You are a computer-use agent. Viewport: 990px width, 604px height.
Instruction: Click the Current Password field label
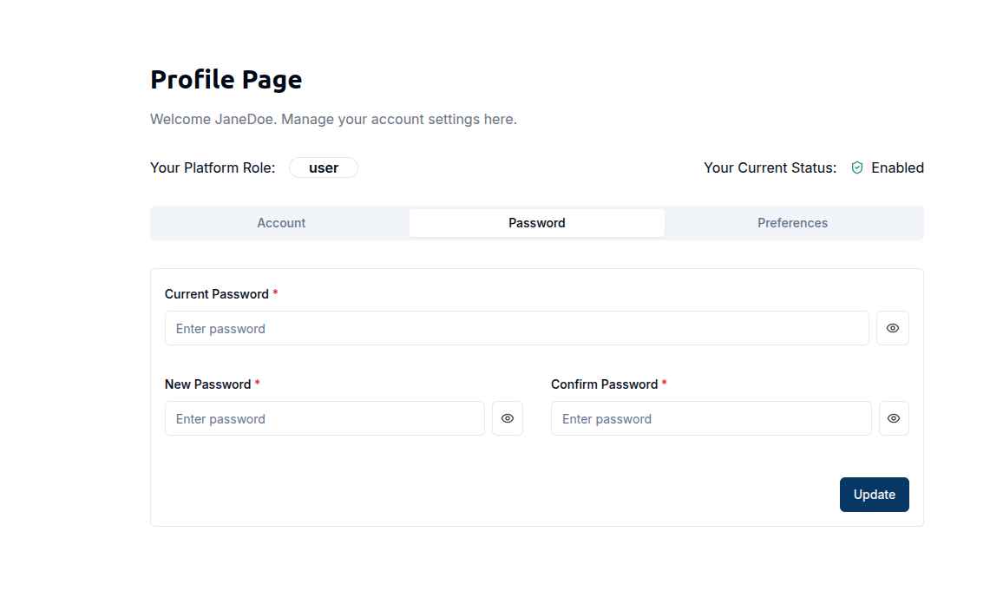point(217,294)
